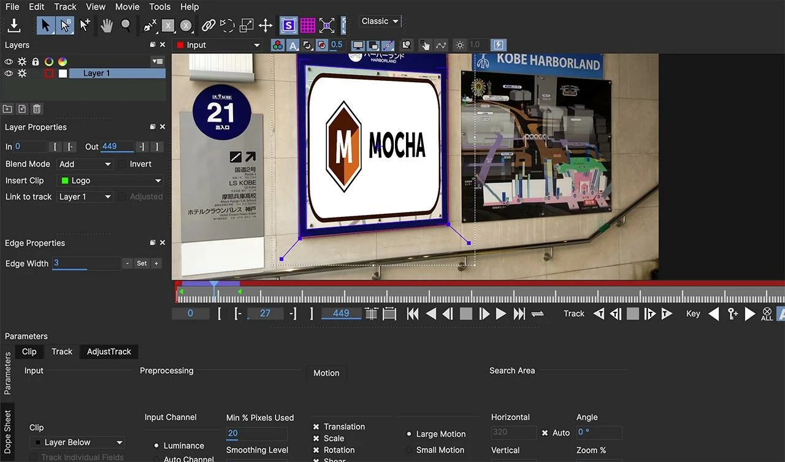Screen dimensions: 785x462
Task: Select the Pick Both arrow tool with B
Action: click(x=65, y=25)
